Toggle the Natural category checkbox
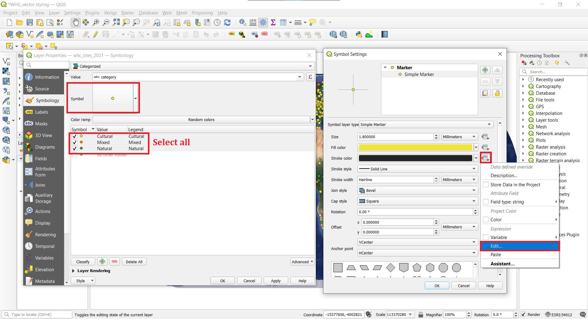The height and width of the screenshot is (319, 588). pyautogui.click(x=74, y=149)
